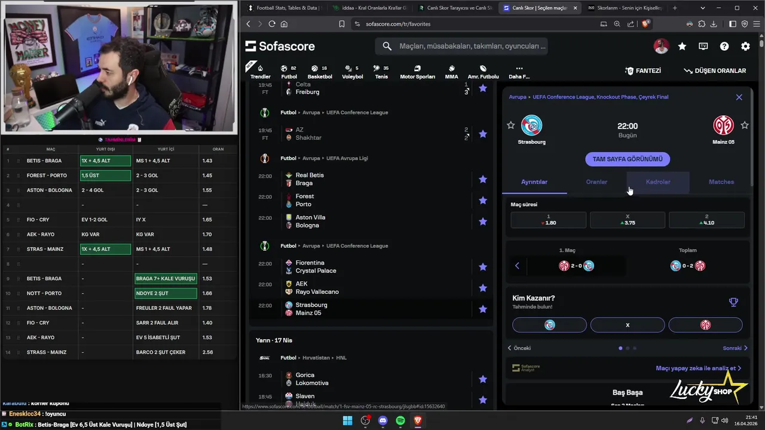Open Spotify from the Windows taskbar
The image size is (765, 430).
pos(400,420)
